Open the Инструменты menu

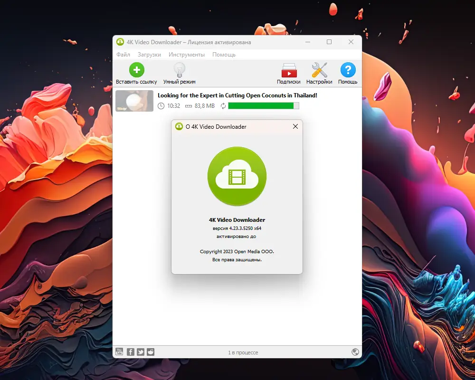pyautogui.click(x=187, y=55)
